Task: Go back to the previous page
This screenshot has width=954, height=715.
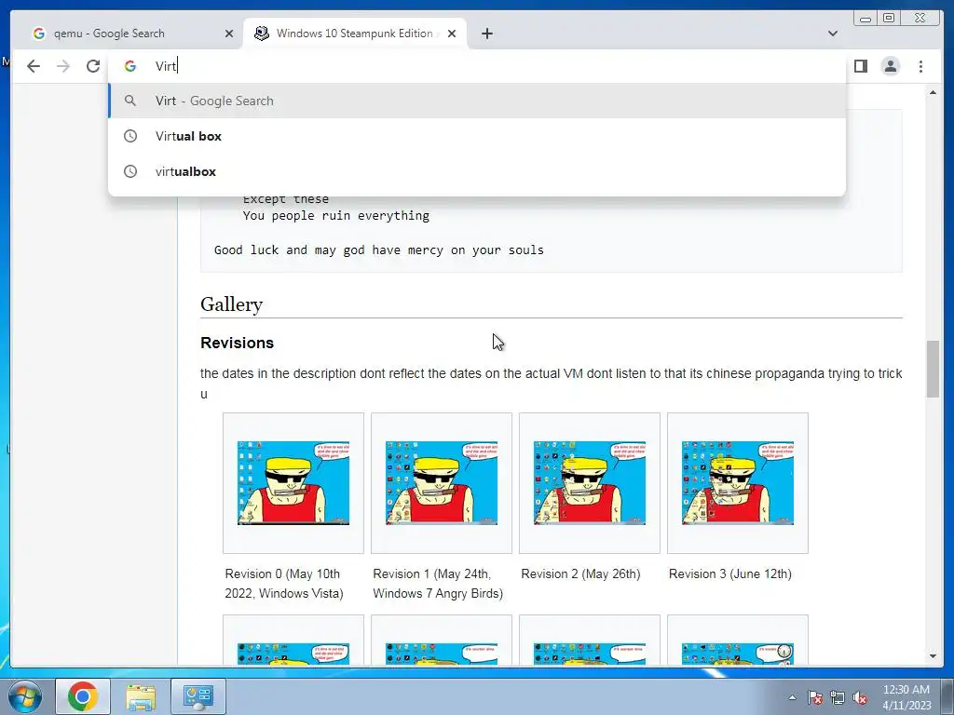Action: click(34, 66)
